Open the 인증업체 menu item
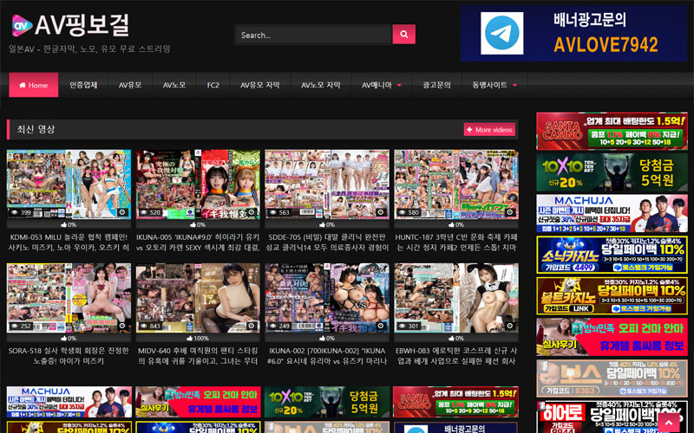Viewport: 694px width, 433px height. pyautogui.click(x=83, y=85)
